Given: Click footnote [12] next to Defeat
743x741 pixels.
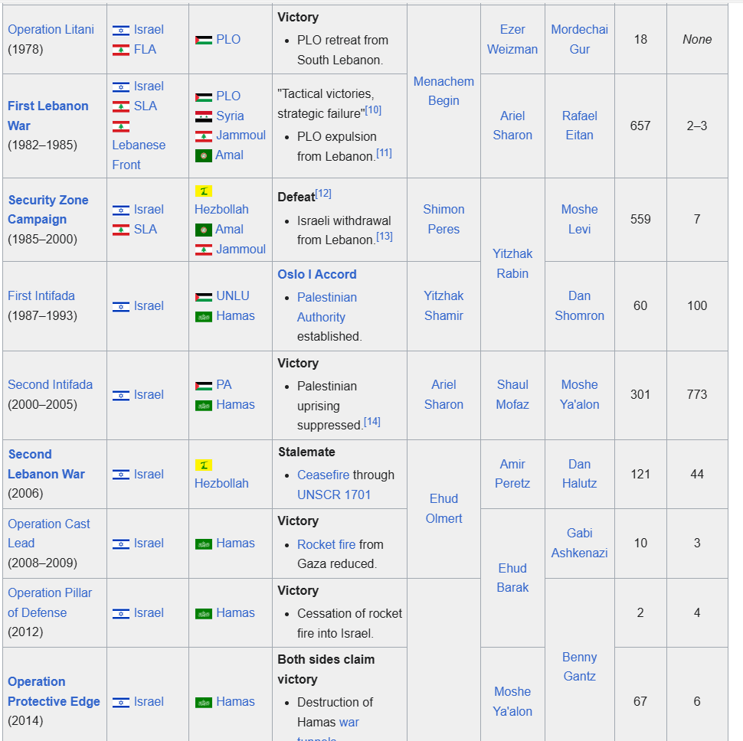Looking at the screenshot, I should tap(323, 194).
